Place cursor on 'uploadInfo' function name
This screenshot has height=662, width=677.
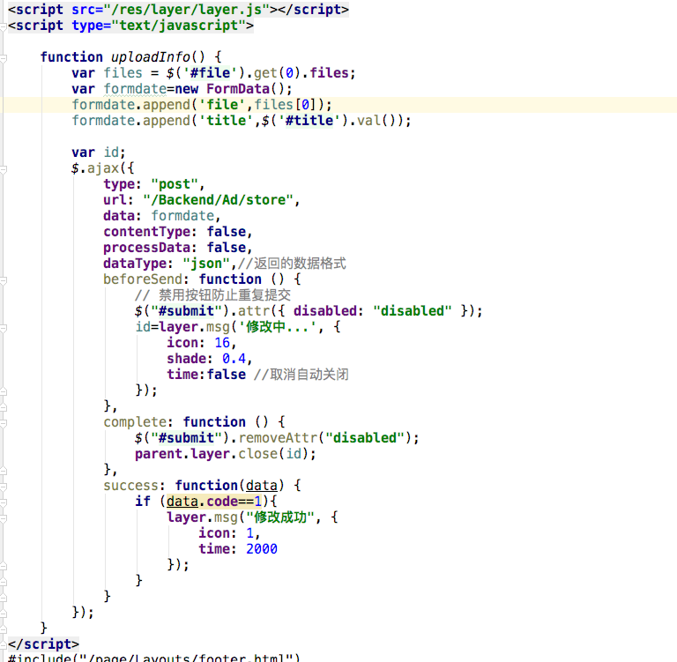pyautogui.click(x=151, y=57)
